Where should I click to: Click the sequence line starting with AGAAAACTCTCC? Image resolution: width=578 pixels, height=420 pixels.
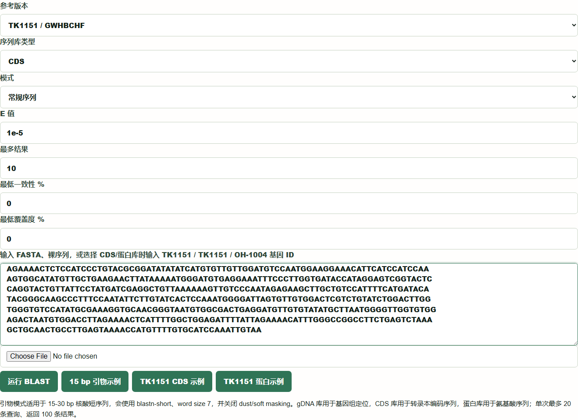point(218,269)
